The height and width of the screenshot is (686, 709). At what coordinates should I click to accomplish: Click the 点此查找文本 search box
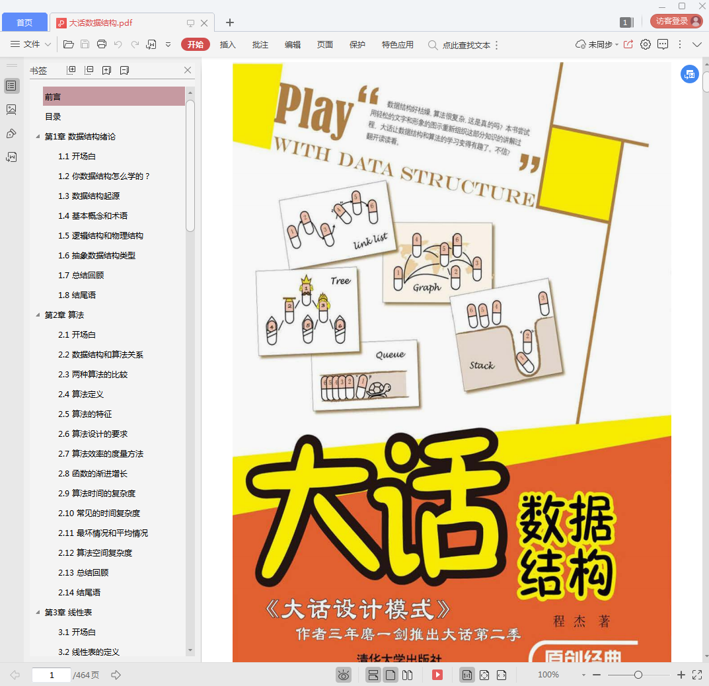(459, 45)
